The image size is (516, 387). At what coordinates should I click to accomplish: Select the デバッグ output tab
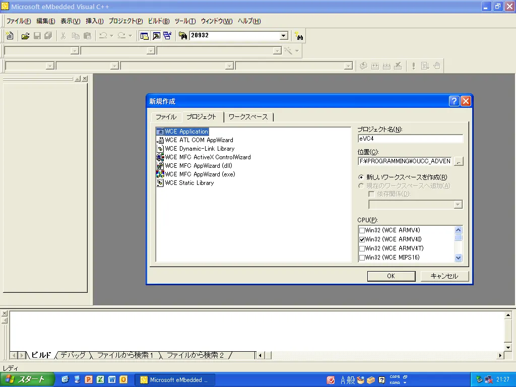coord(73,355)
